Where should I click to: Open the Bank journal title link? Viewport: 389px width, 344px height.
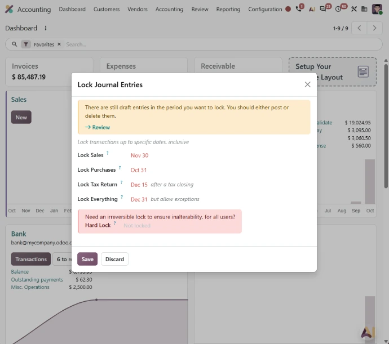tap(19, 234)
